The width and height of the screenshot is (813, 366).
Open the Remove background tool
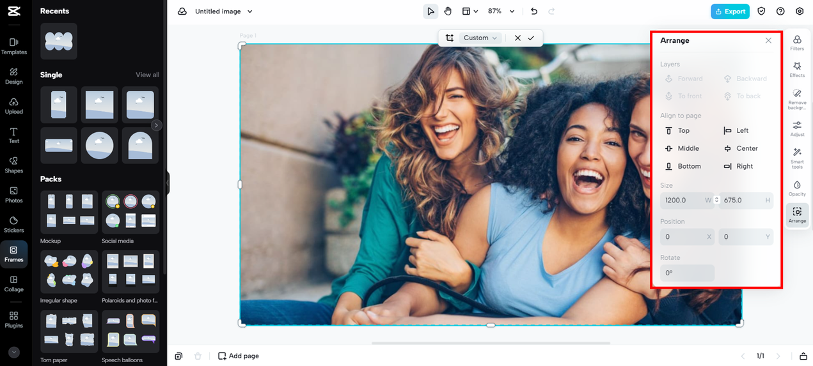click(797, 98)
